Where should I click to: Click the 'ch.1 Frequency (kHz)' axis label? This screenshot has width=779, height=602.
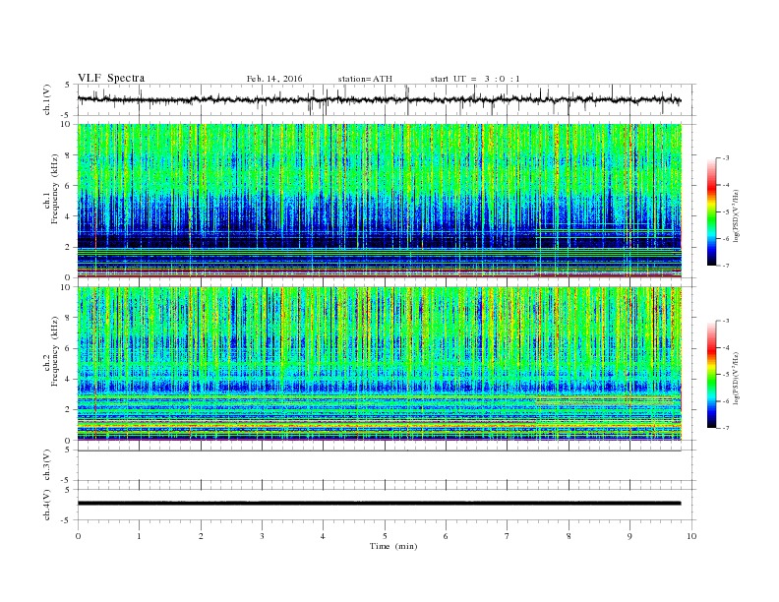click(51, 189)
